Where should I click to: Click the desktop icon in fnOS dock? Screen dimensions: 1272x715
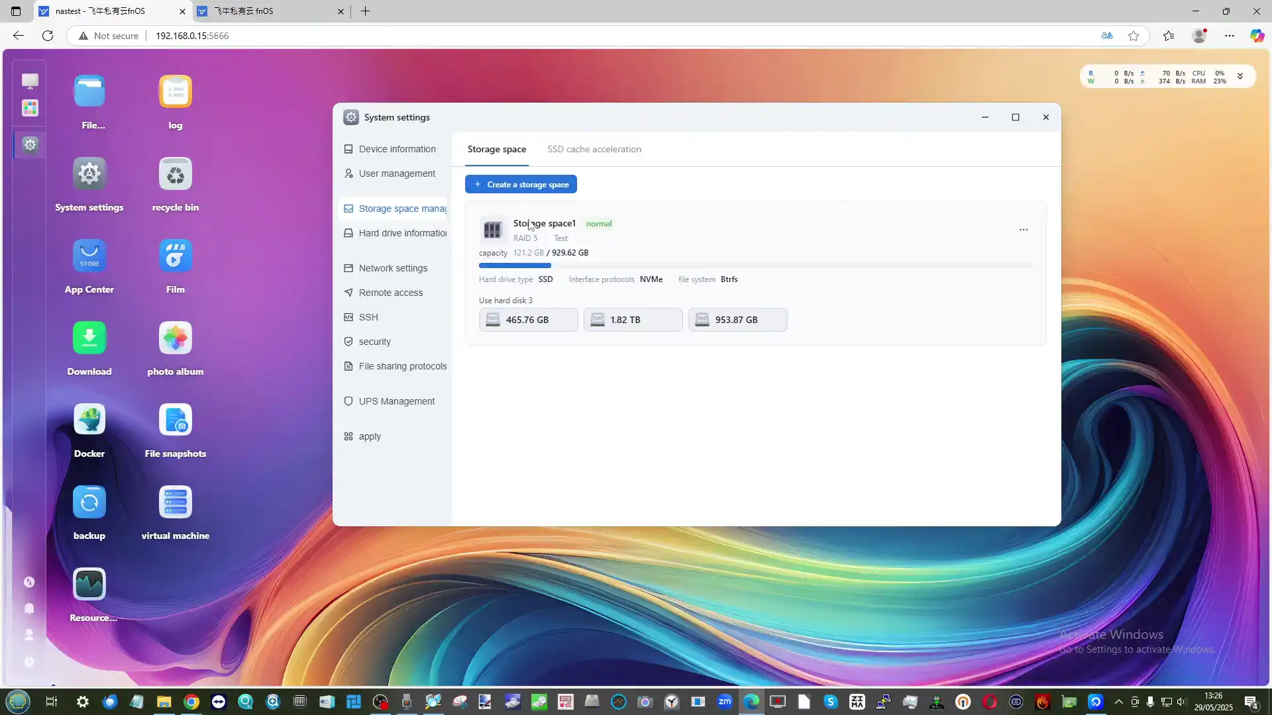[x=30, y=81]
